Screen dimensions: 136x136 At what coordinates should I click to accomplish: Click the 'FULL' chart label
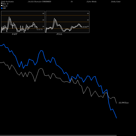pos(59,34)
